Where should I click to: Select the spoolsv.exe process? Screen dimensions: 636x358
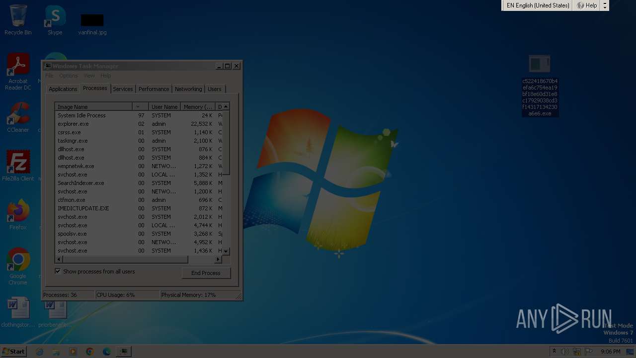[x=138, y=234]
